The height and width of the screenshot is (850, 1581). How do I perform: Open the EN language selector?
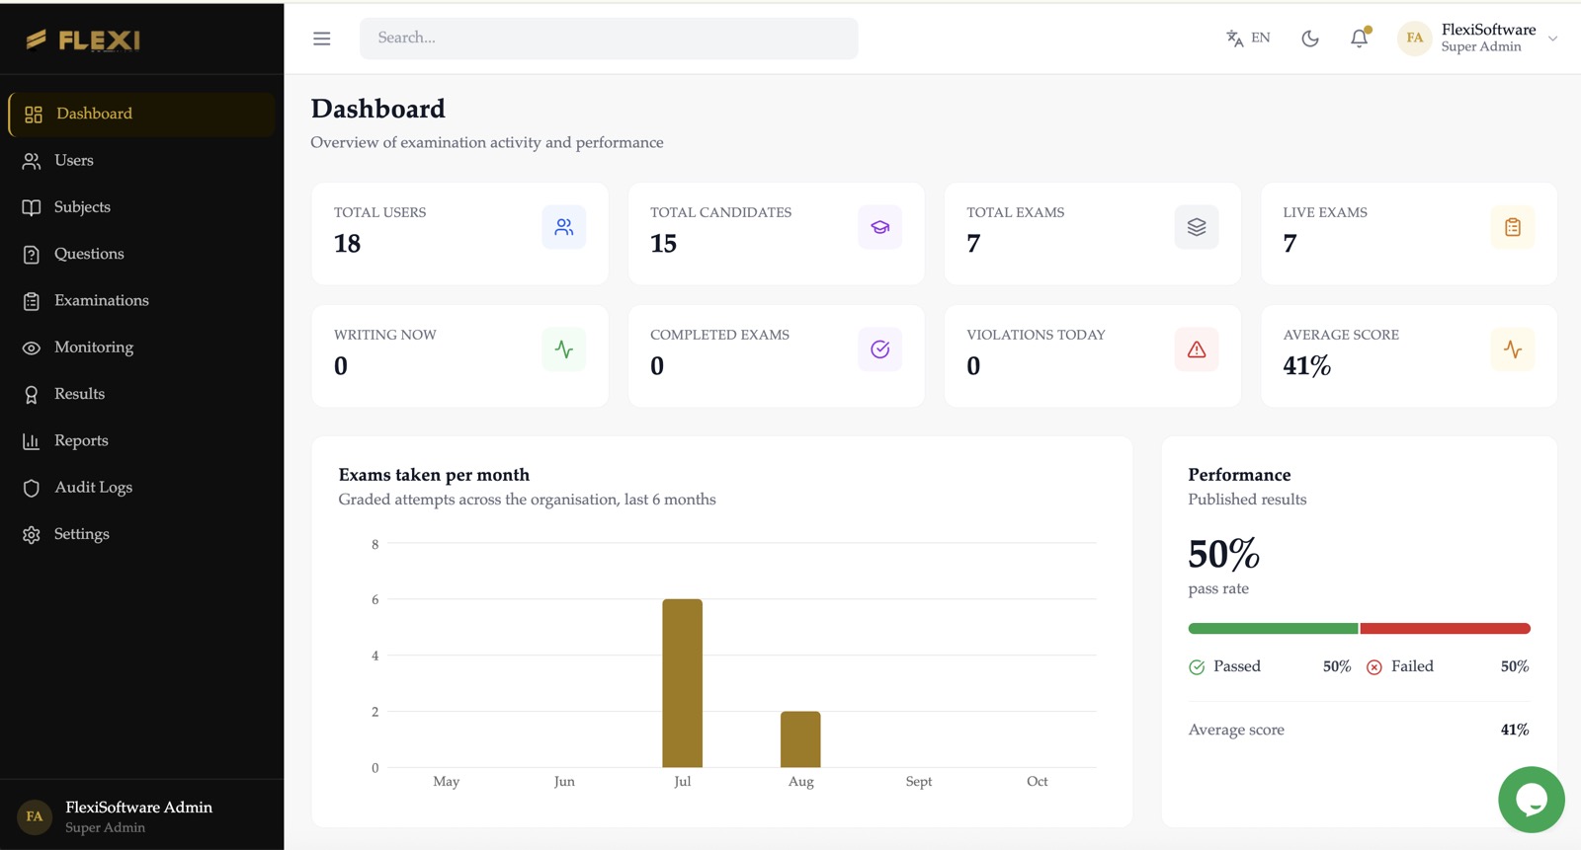click(1248, 39)
